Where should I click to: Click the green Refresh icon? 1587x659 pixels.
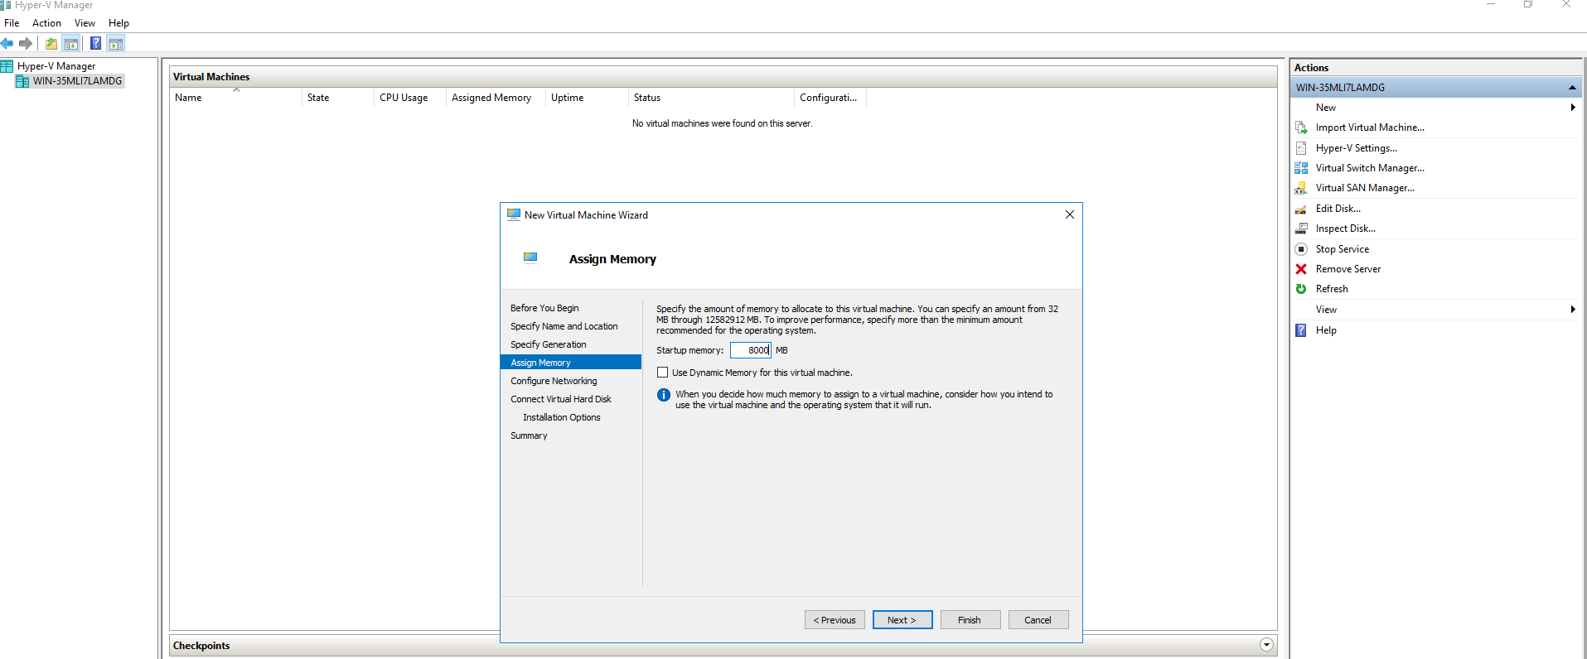[1301, 289]
